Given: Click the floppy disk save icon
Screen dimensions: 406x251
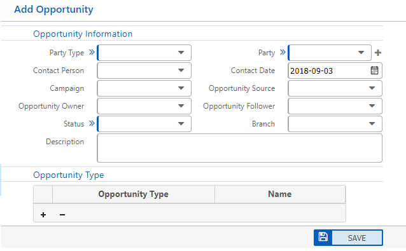Looking at the screenshot, I should click(323, 237).
